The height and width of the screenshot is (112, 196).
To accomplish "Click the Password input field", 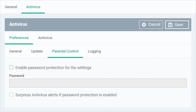I will (98, 83).
